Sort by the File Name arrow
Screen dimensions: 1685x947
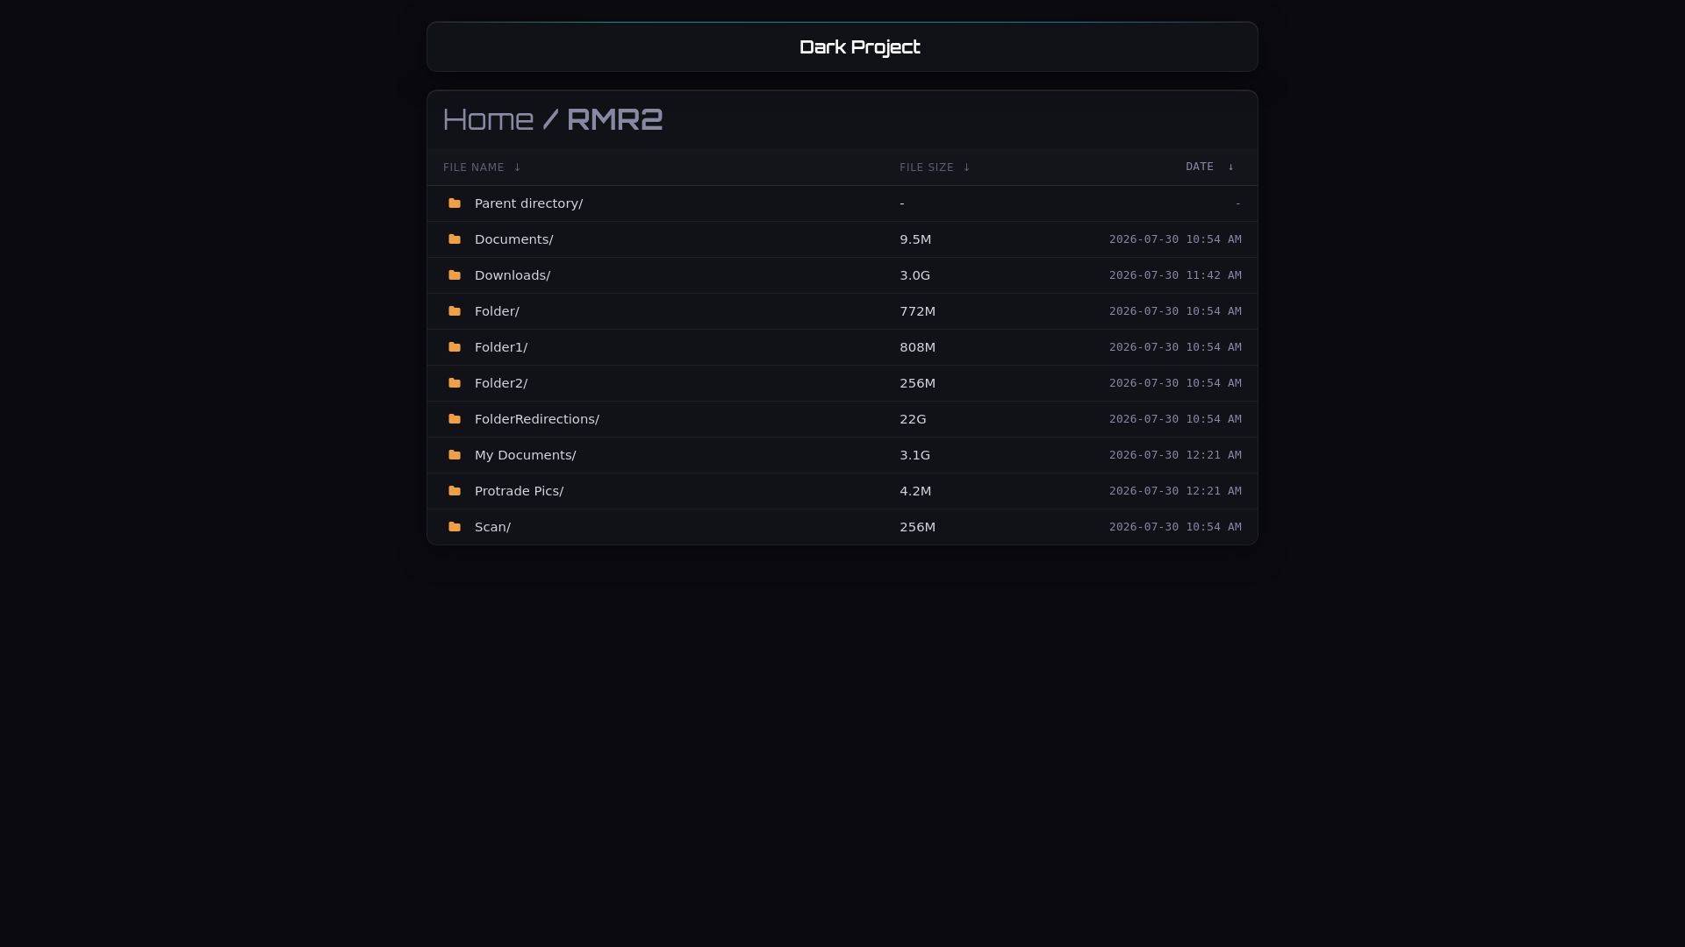517,167
